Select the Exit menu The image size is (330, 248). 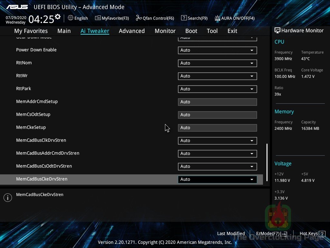pyautogui.click(x=232, y=31)
